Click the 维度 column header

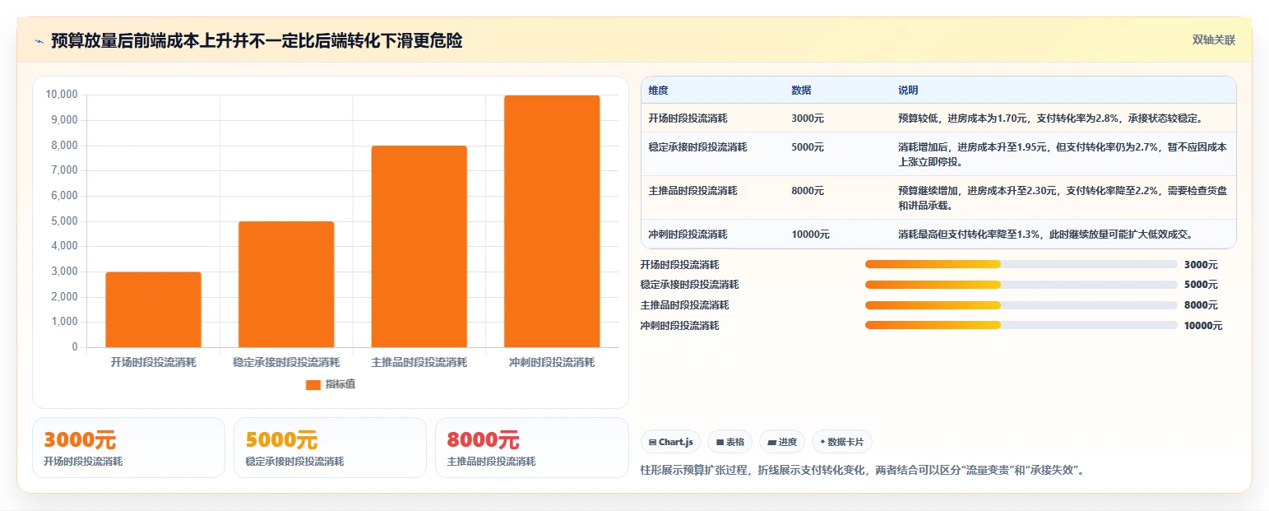(x=658, y=90)
